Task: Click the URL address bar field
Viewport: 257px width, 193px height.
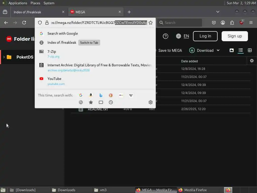Action: coord(99,23)
